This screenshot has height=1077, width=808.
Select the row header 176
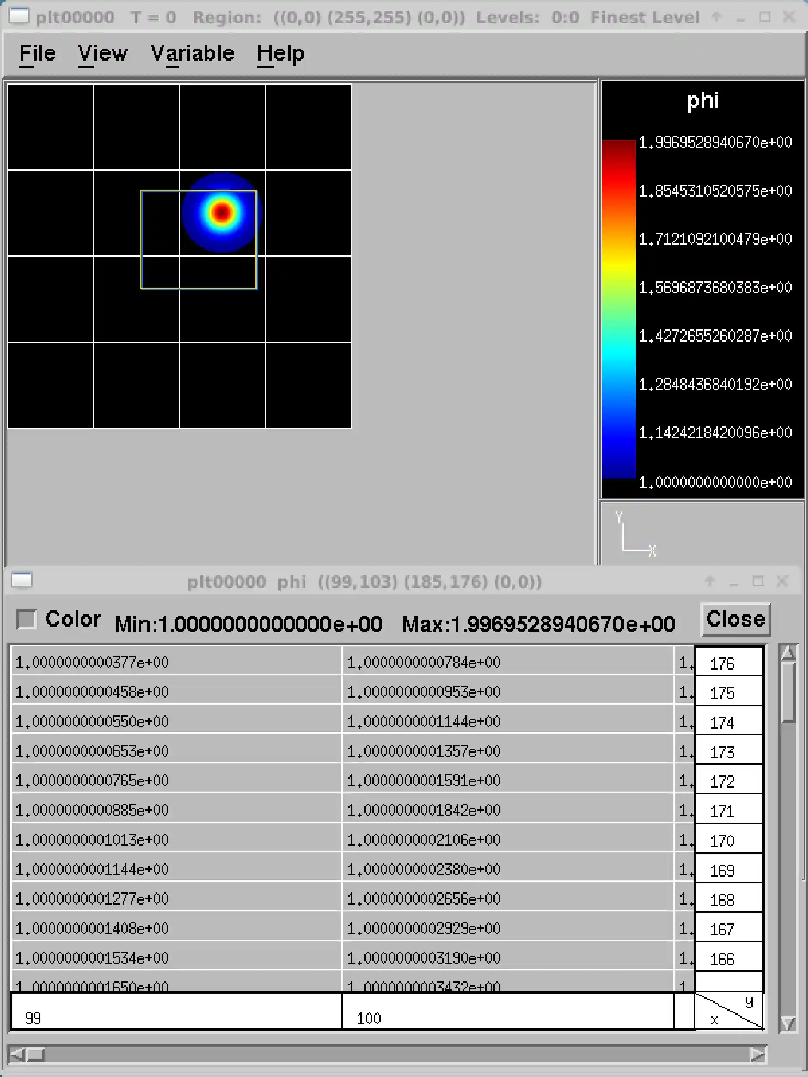tap(728, 663)
